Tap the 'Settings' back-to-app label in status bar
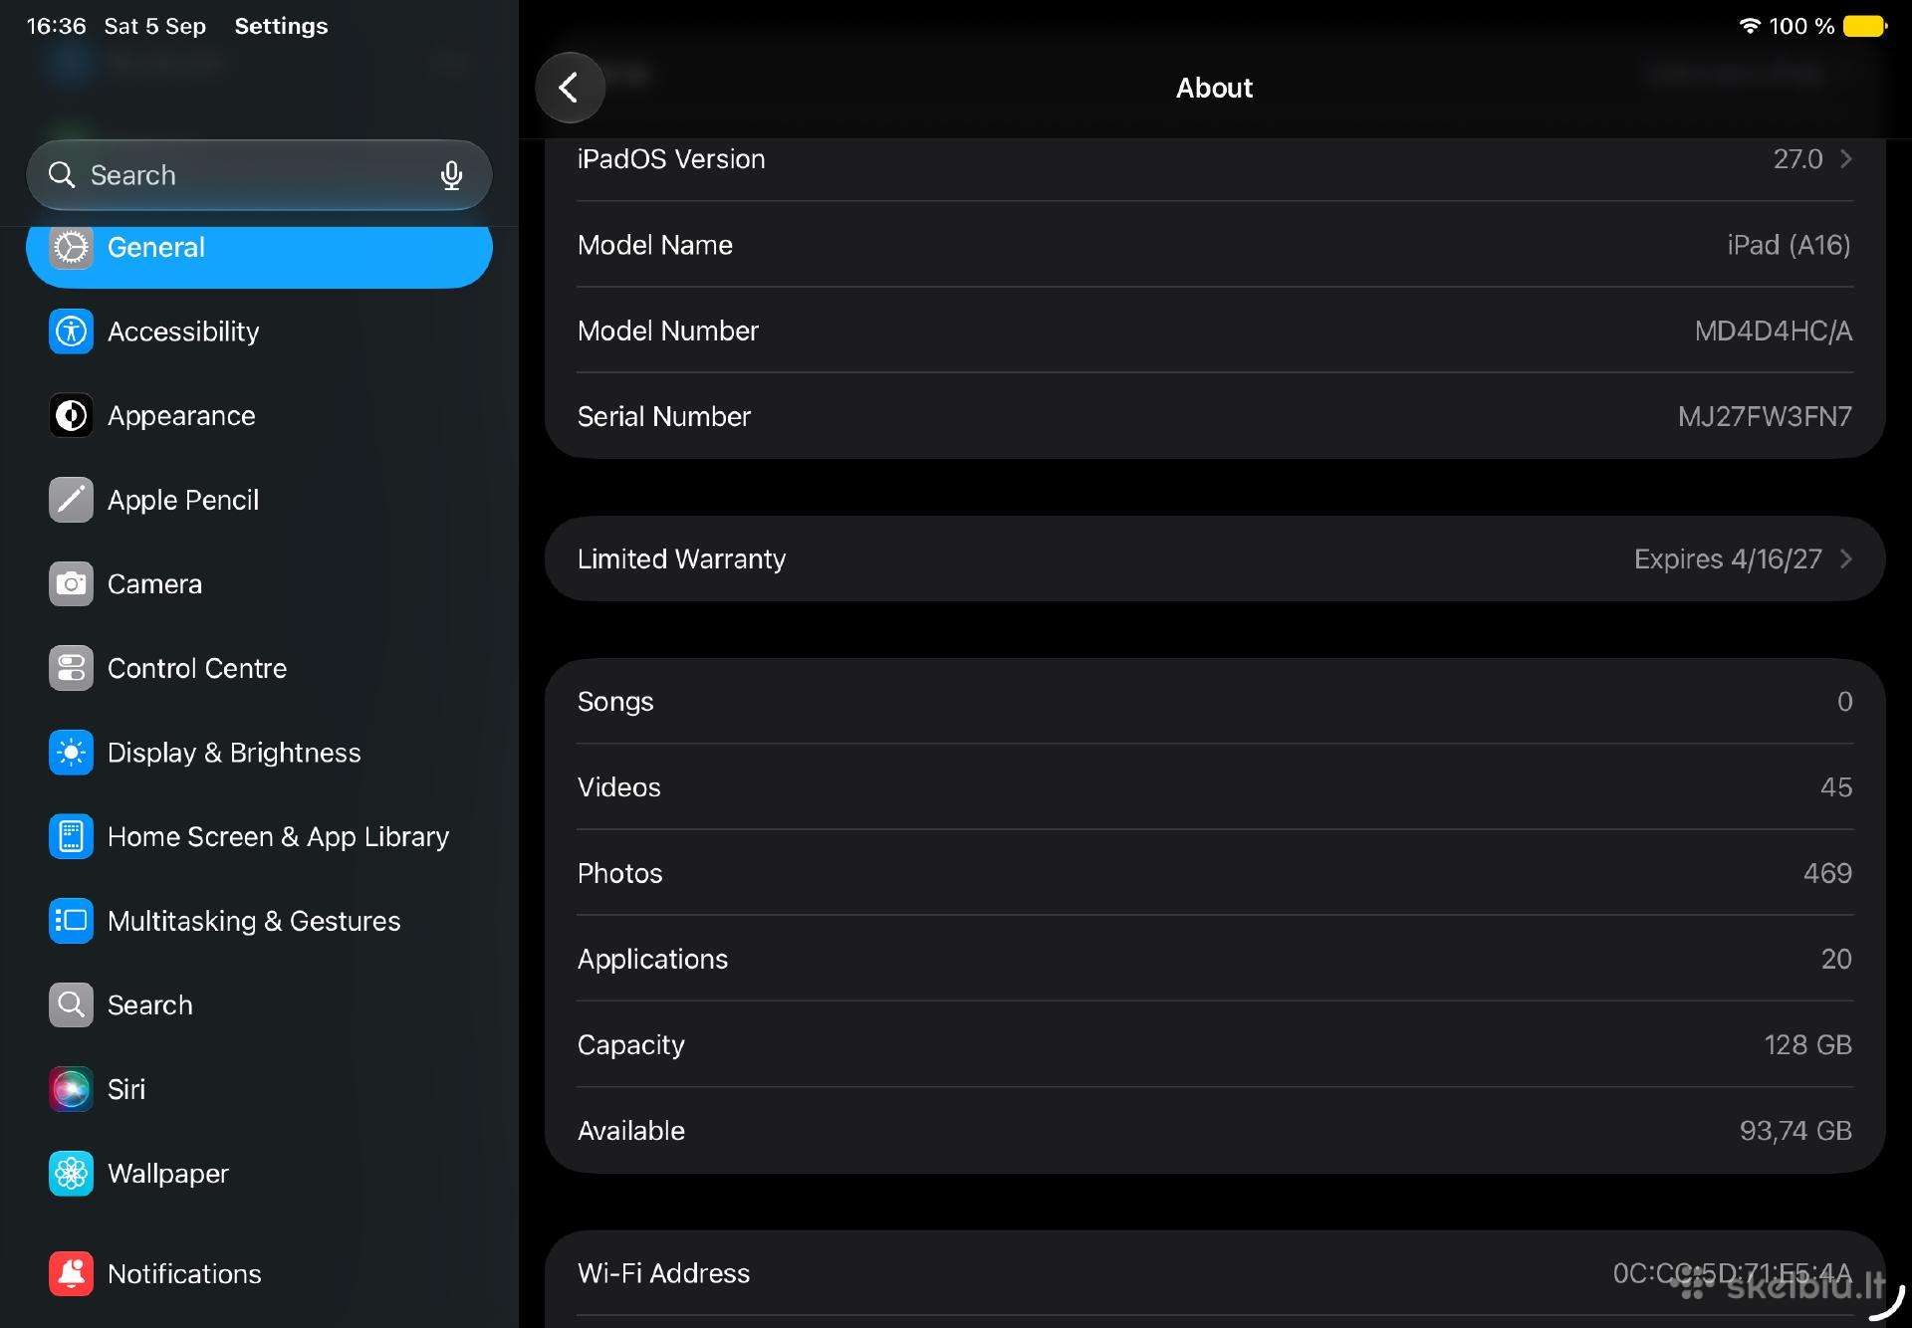 [x=281, y=26]
